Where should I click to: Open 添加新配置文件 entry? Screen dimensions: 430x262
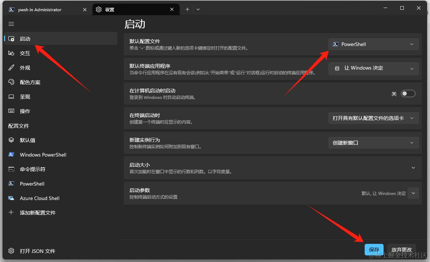(x=60, y=213)
